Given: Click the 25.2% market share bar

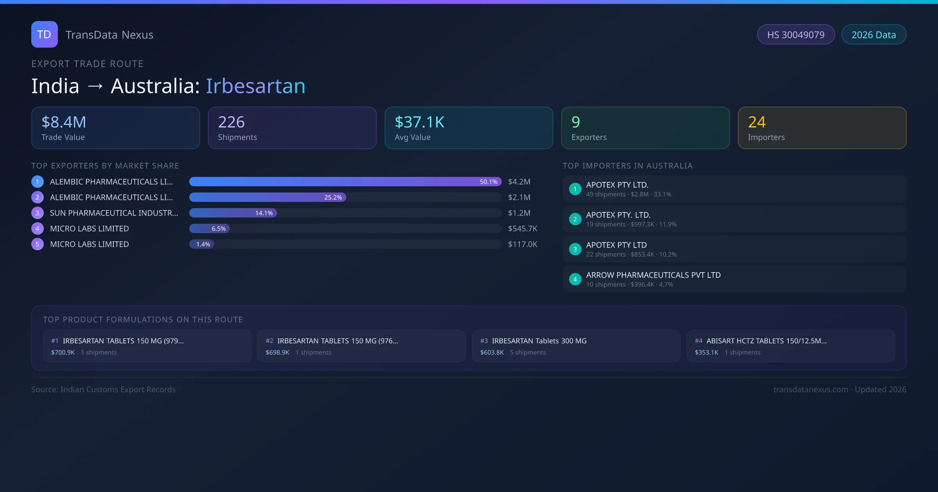Looking at the screenshot, I should tap(267, 197).
